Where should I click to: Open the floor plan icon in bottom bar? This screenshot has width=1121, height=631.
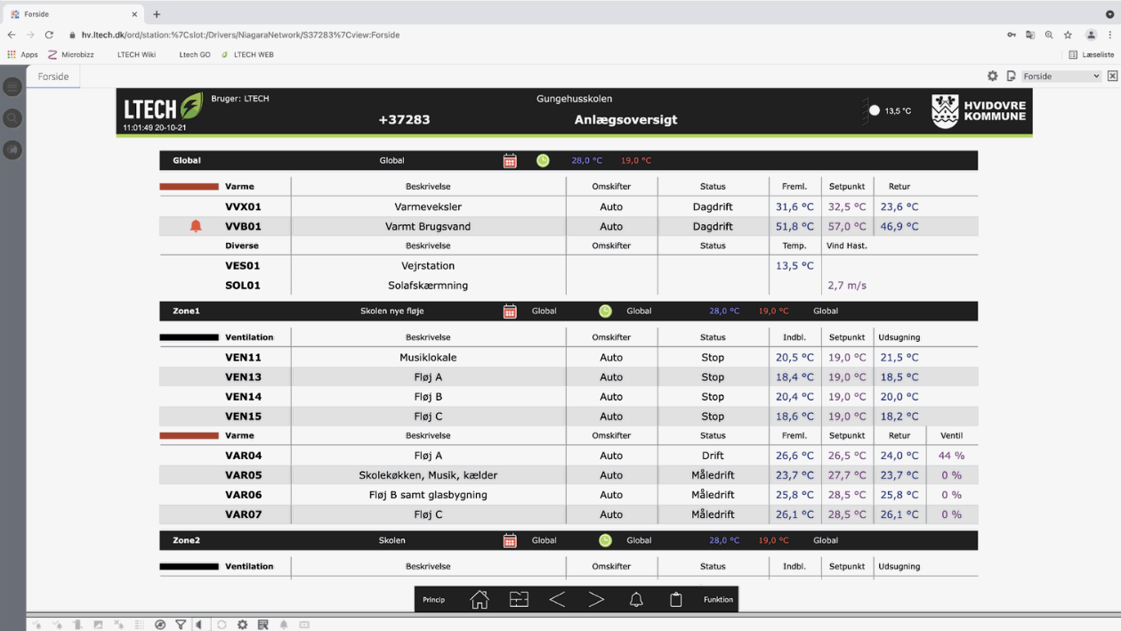tap(519, 600)
